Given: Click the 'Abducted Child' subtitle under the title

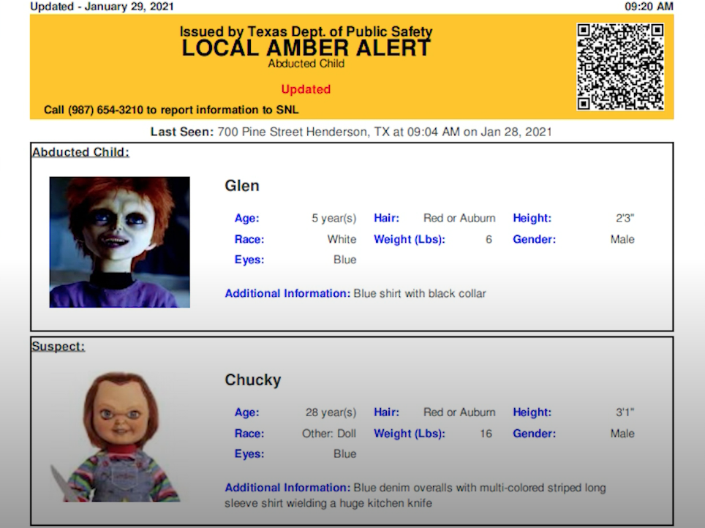Looking at the screenshot, I should point(306,64).
